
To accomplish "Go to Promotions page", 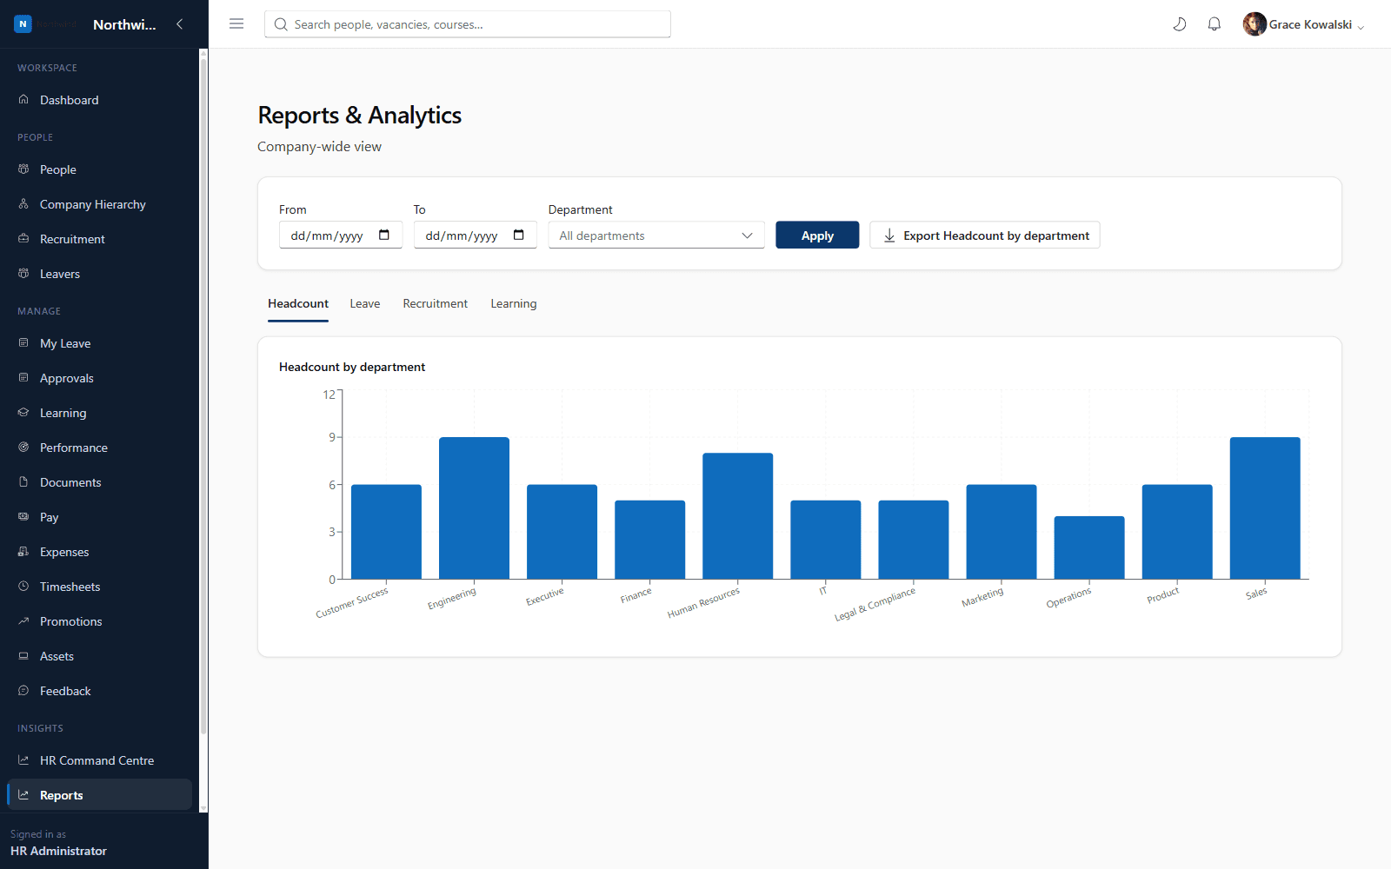I will pyautogui.click(x=99, y=621).
